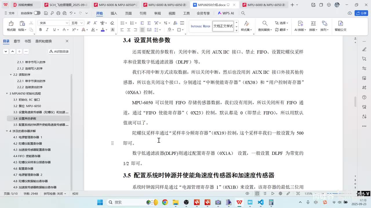The image size is (371, 208).
Task: Toggle strikethrough formatting
Action: pyautogui.click(x=64, y=30)
